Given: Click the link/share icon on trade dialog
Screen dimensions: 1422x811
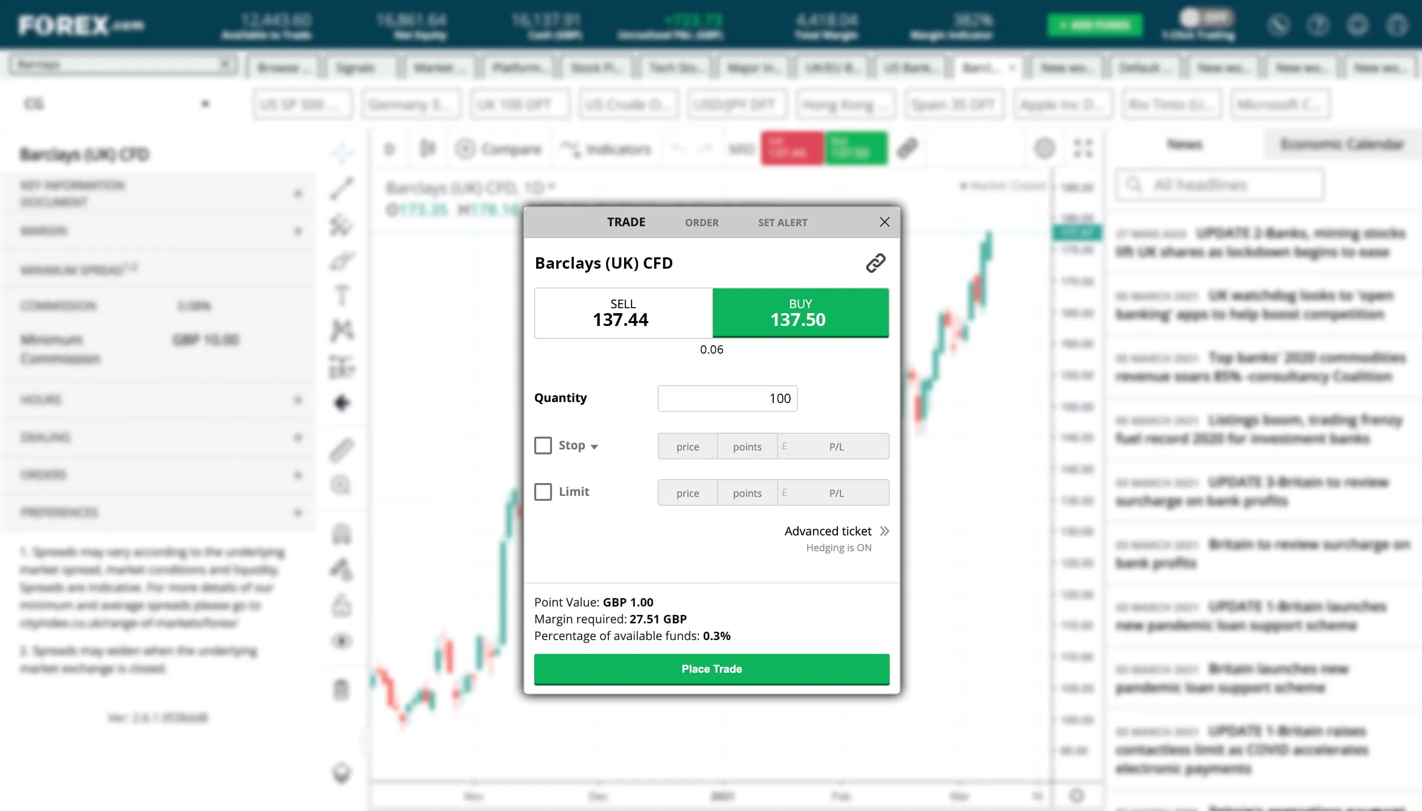Looking at the screenshot, I should pos(875,263).
